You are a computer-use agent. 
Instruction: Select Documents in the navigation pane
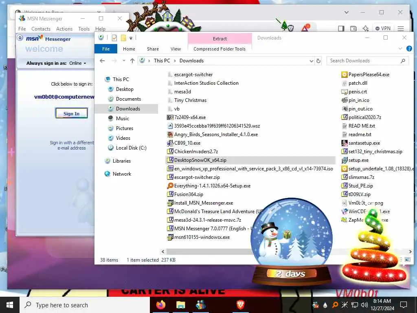[128, 99]
